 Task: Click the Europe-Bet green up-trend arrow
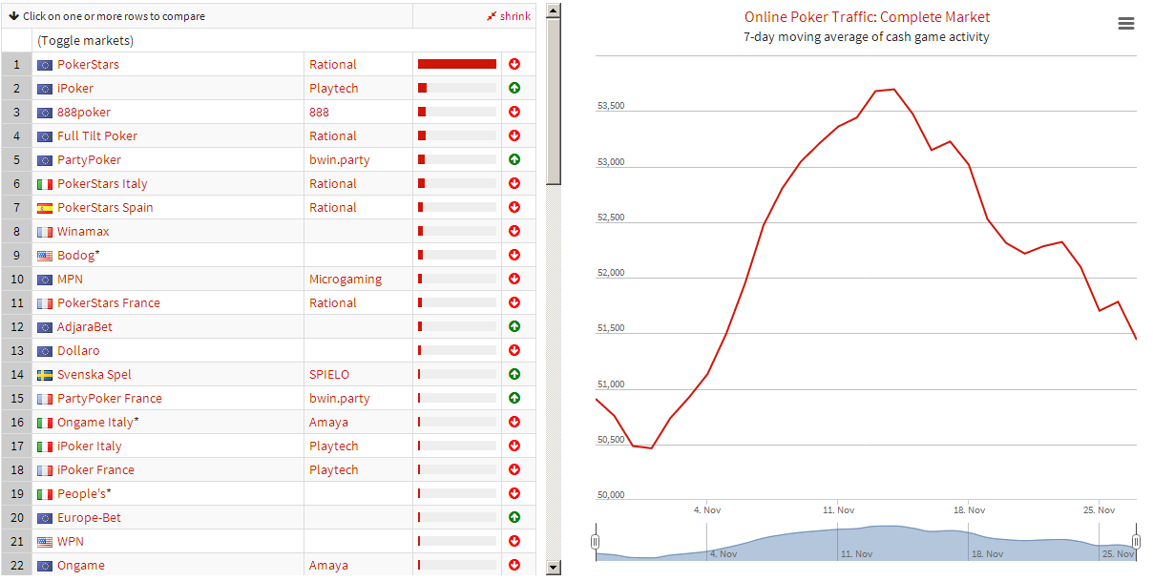tap(514, 517)
